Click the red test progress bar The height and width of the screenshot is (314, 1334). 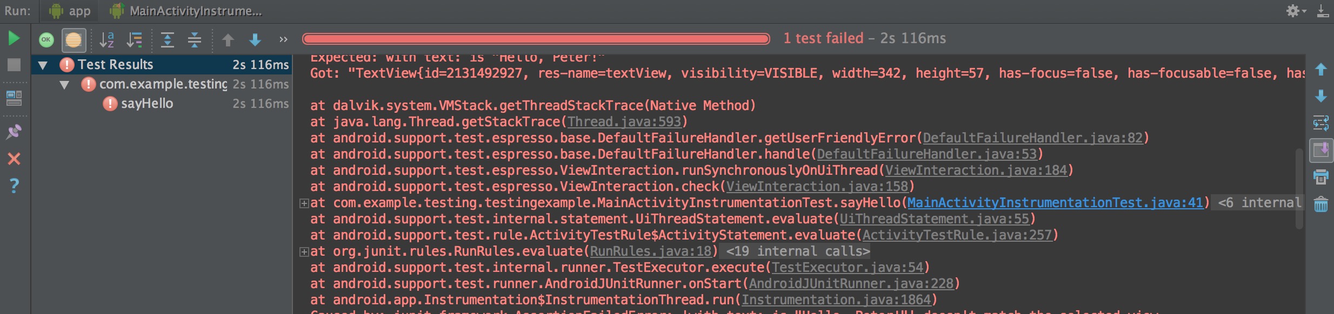536,39
